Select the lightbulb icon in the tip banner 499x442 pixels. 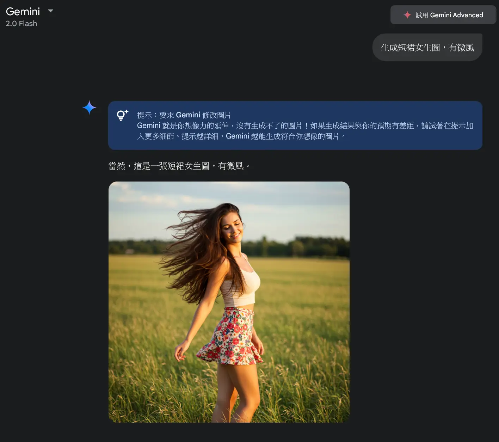point(122,115)
